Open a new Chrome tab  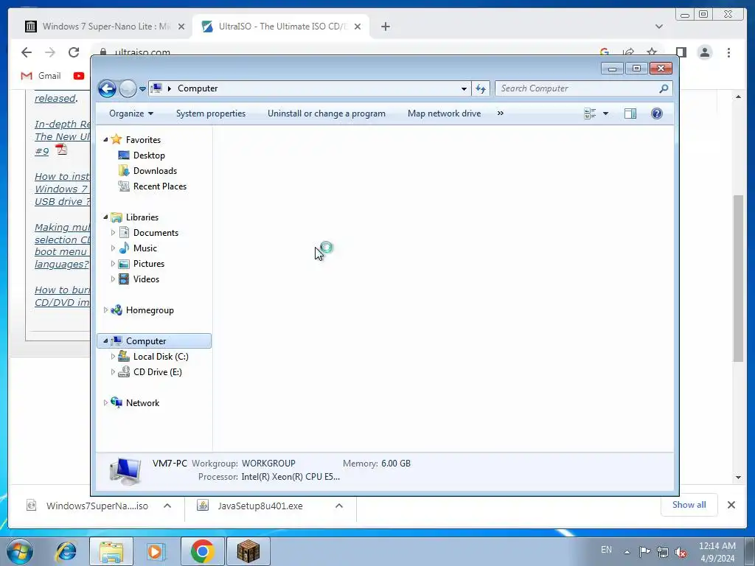coord(385,27)
